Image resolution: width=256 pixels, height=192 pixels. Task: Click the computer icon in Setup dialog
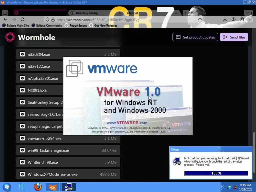tap(177, 161)
